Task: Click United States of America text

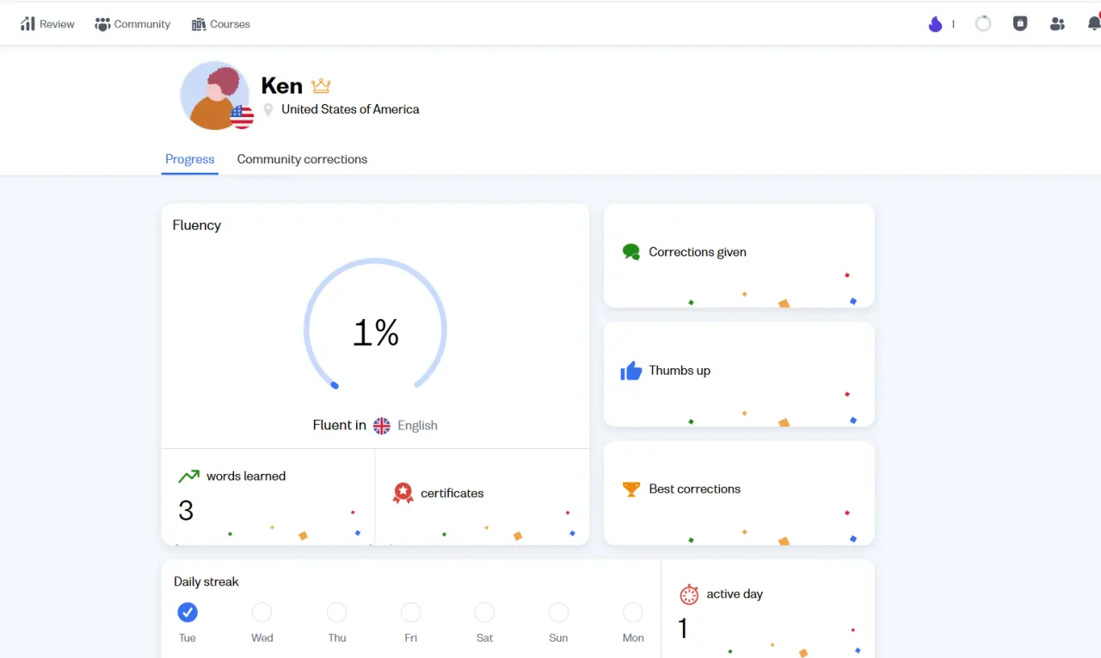Action: pos(350,109)
